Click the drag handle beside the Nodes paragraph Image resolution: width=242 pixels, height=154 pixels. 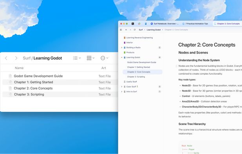pyautogui.click(x=176, y=66)
